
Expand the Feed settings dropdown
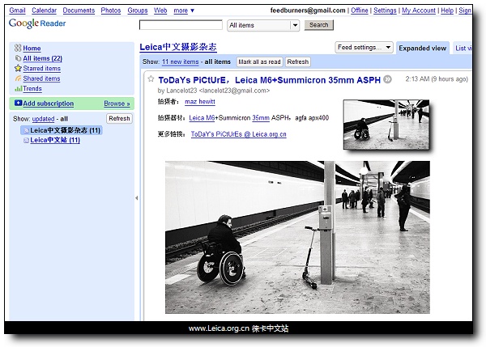pyautogui.click(x=364, y=48)
